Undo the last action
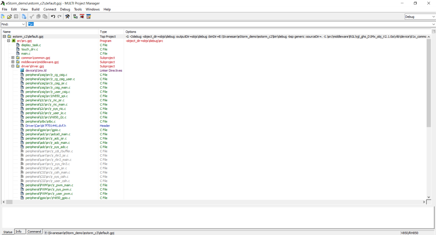 click(x=53, y=17)
